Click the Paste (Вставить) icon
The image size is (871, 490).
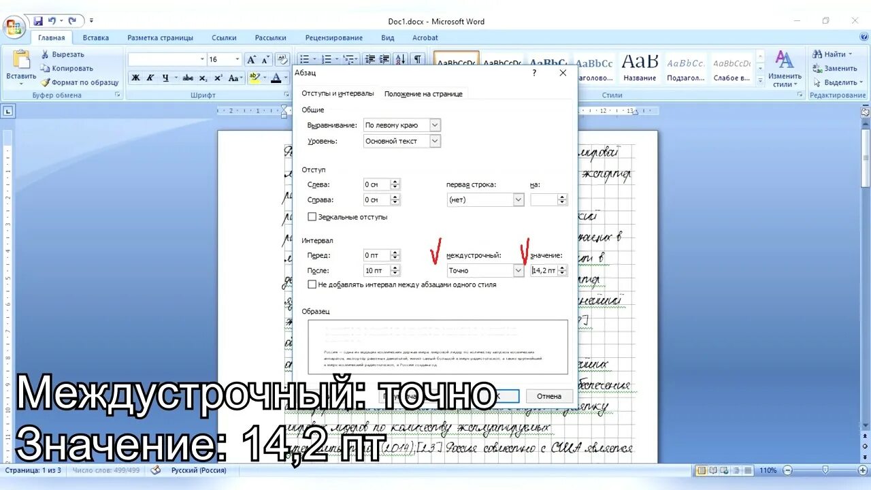(x=21, y=60)
